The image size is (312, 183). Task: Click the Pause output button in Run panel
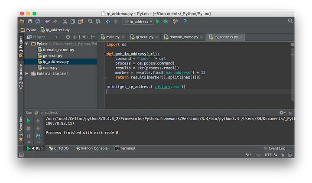29,136
